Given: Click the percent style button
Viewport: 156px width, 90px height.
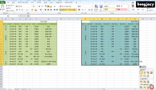Looking at the screenshot, I should [82, 10].
